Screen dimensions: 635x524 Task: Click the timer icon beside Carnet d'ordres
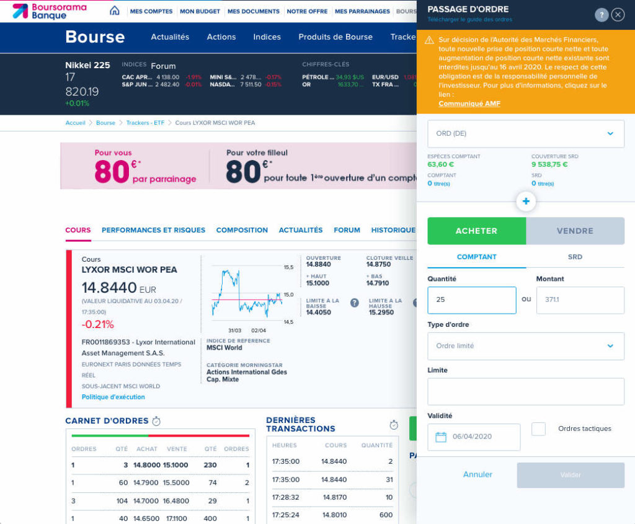tap(156, 421)
